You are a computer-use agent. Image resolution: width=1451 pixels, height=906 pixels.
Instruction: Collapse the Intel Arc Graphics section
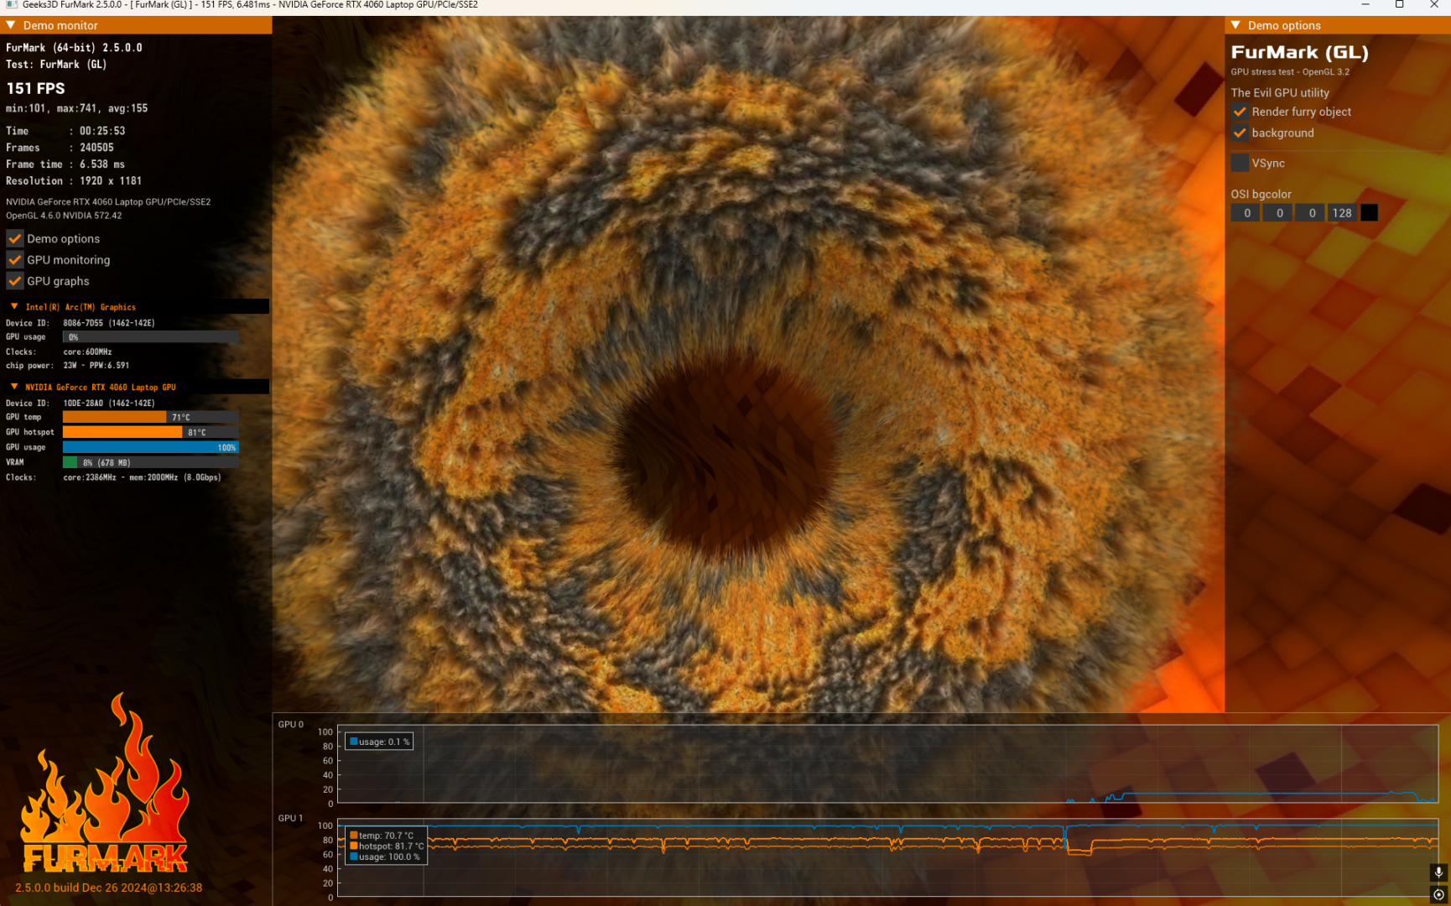pyautogui.click(x=14, y=307)
